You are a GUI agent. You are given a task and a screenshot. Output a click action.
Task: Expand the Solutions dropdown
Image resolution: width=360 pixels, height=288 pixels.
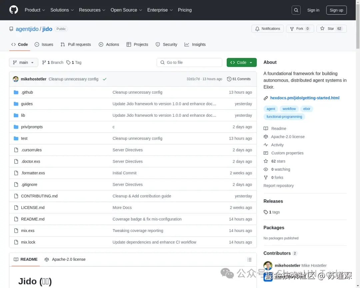[x=62, y=10]
